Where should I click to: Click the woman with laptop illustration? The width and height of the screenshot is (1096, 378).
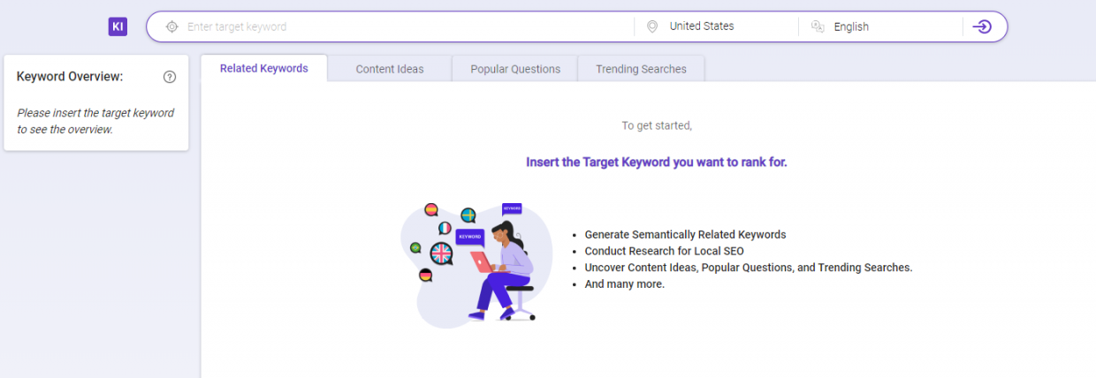click(503, 270)
